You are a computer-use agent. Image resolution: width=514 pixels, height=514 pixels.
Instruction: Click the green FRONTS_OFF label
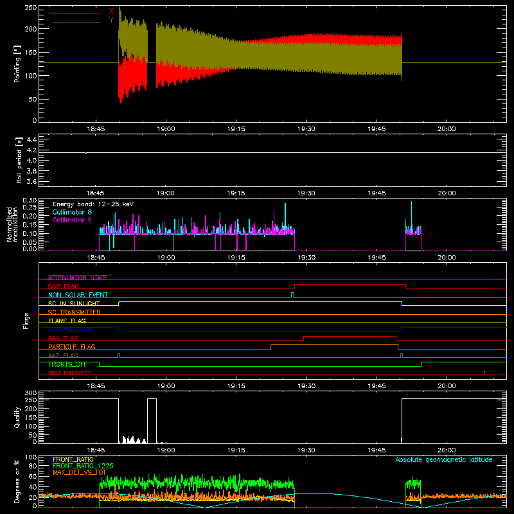67,364
